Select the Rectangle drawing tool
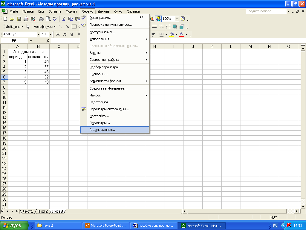This screenshot has height=230, width=306. (74, 26)
